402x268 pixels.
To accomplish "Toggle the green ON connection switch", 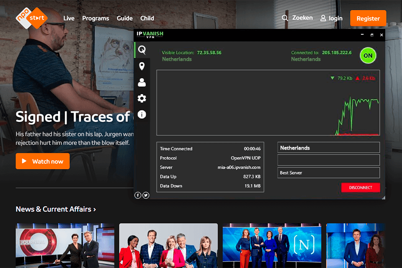I will [x=368, y=55].
